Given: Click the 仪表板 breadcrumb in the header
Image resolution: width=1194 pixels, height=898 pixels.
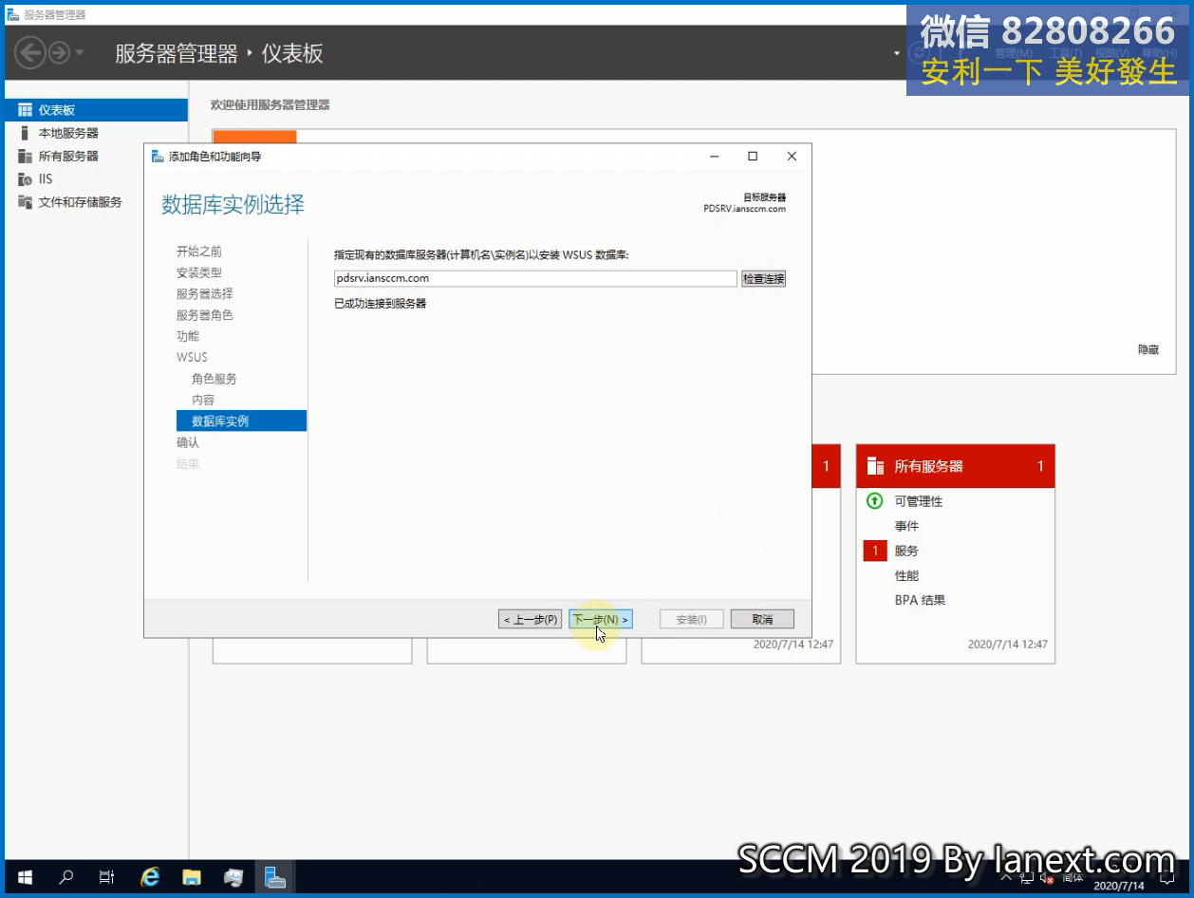Looking at the screenshot, I should click(x=292, y=53).
